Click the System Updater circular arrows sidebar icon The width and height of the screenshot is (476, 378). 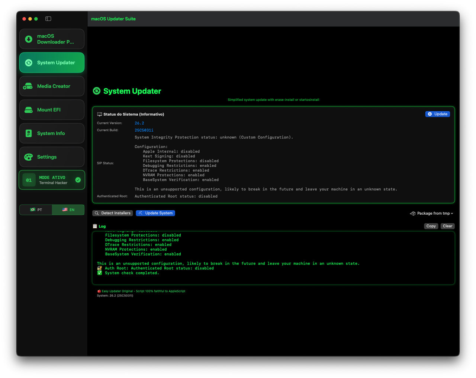click(x=29, y=63)
